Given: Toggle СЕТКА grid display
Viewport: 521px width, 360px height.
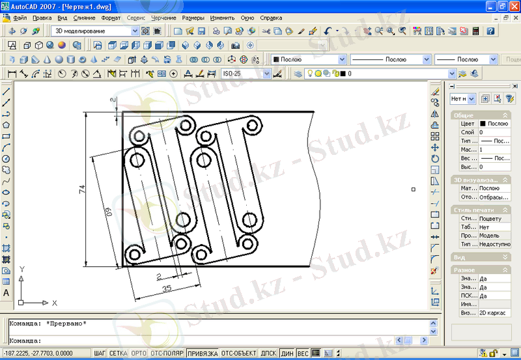Looking at the screenshot, I should 118,353.
